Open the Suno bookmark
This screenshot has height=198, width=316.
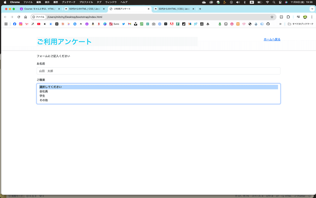click(115, 24)
